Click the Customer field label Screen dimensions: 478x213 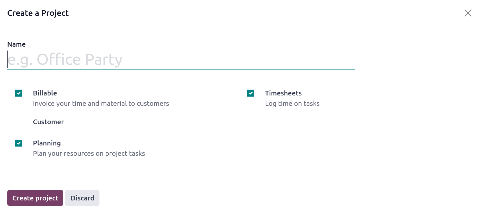pos(48,122)
